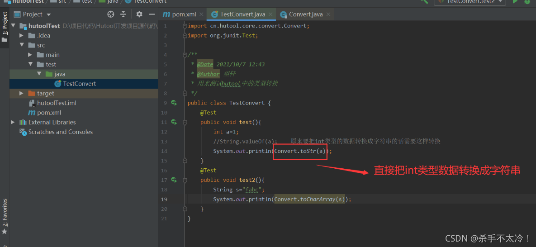Click the Scratches and Consoles icon
536x247 pixels.
tap(23, 132)
